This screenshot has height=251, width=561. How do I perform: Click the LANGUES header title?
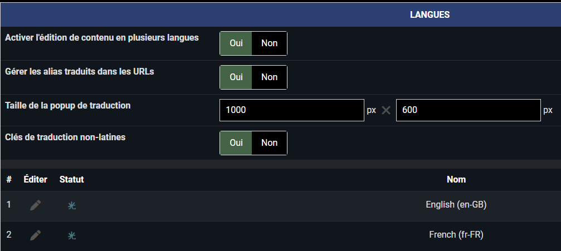tap(430, 14)
